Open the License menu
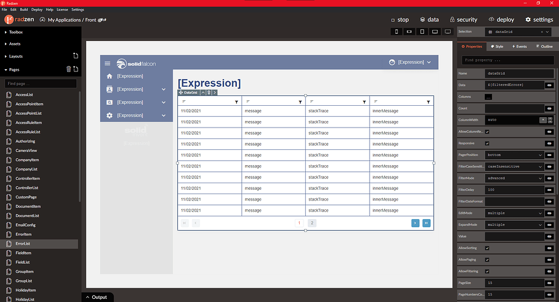 (62, 10)
